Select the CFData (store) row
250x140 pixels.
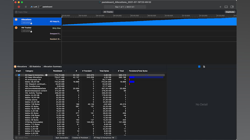(x=90, y=100)
